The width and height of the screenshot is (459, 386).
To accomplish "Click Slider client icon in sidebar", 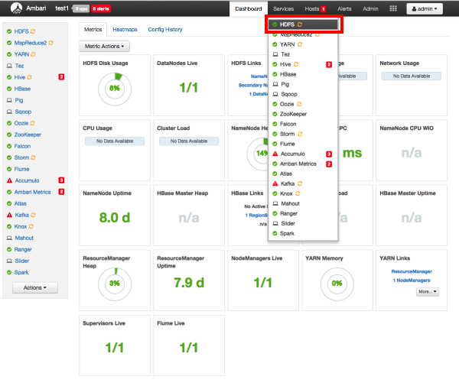I will tap(9, 261).
